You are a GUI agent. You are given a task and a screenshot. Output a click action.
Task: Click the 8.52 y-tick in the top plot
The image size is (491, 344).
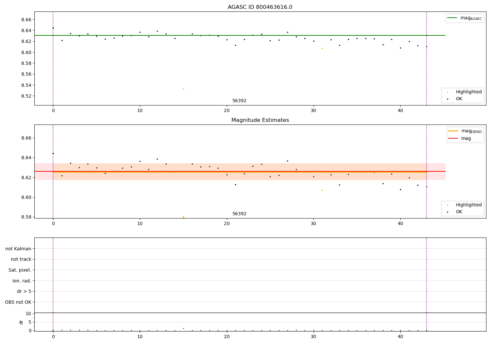[x=26, y=96]
